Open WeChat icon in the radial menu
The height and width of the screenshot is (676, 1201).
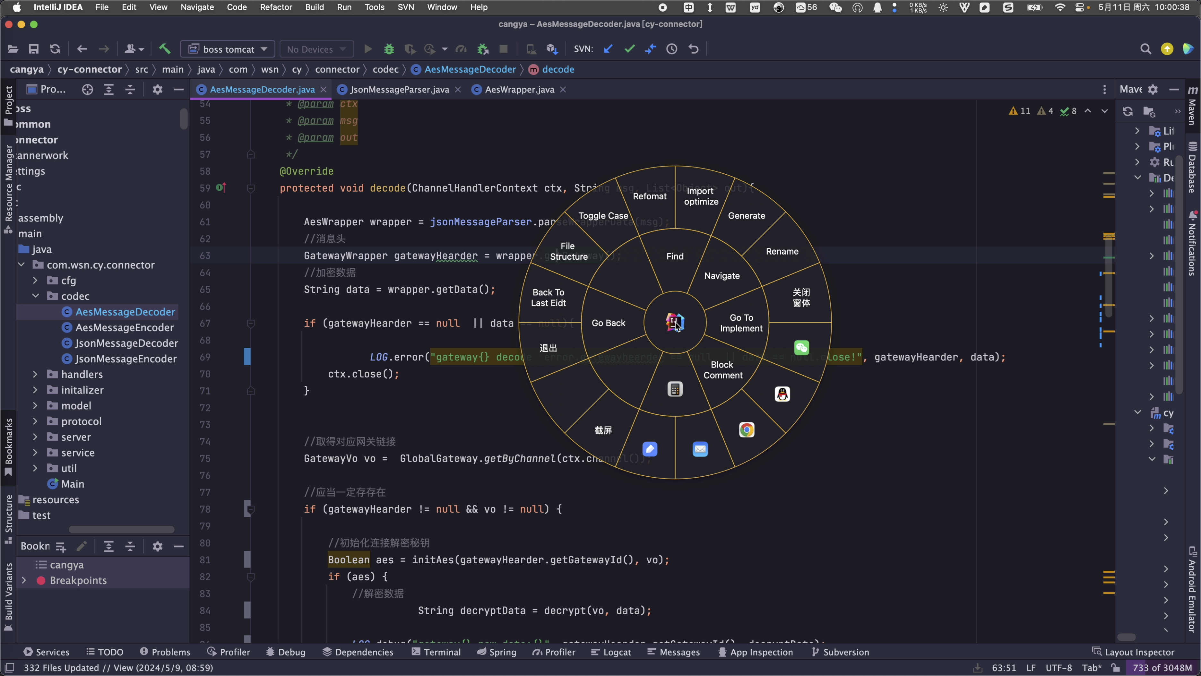[801, 347]
